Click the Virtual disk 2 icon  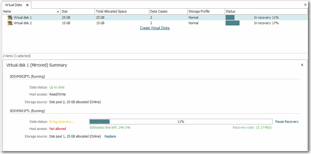10,23
